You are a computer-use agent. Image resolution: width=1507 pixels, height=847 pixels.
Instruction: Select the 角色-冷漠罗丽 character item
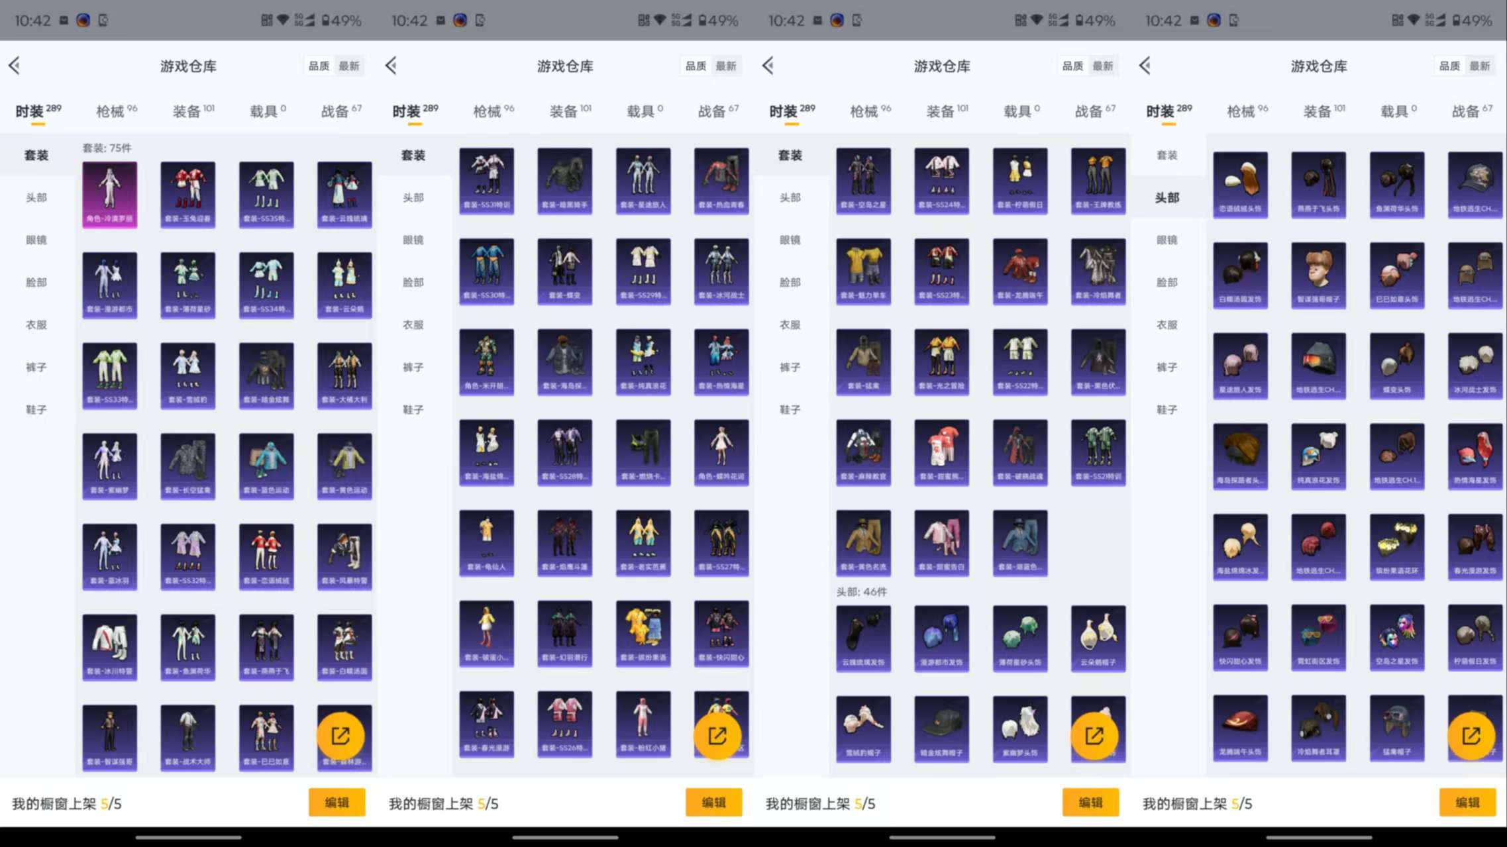pos(109,194)
